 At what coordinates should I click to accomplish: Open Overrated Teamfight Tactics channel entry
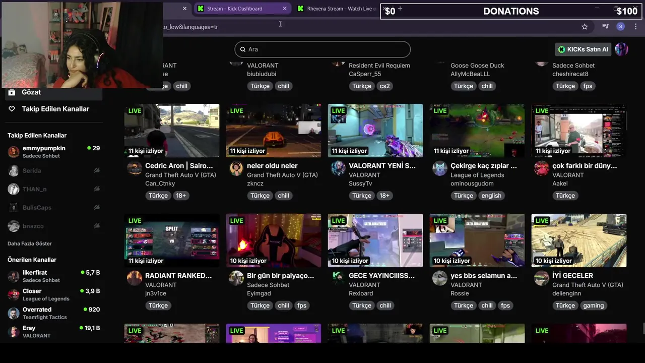(53, 313)
